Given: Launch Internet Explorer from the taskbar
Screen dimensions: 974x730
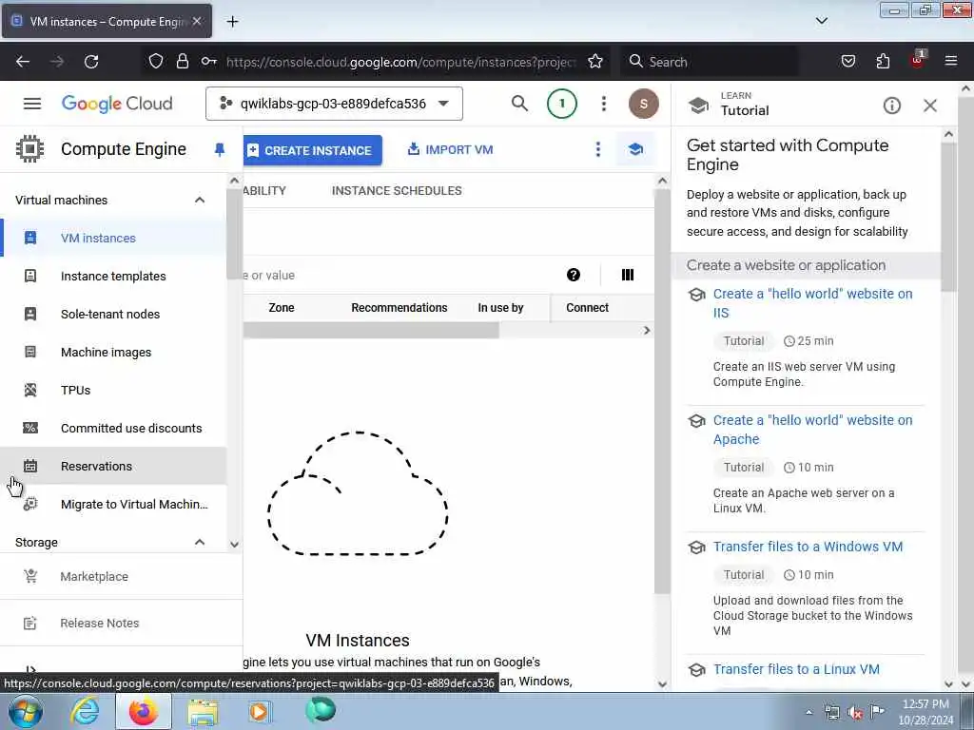Looking at the screenshot, I should coord(85,711).
